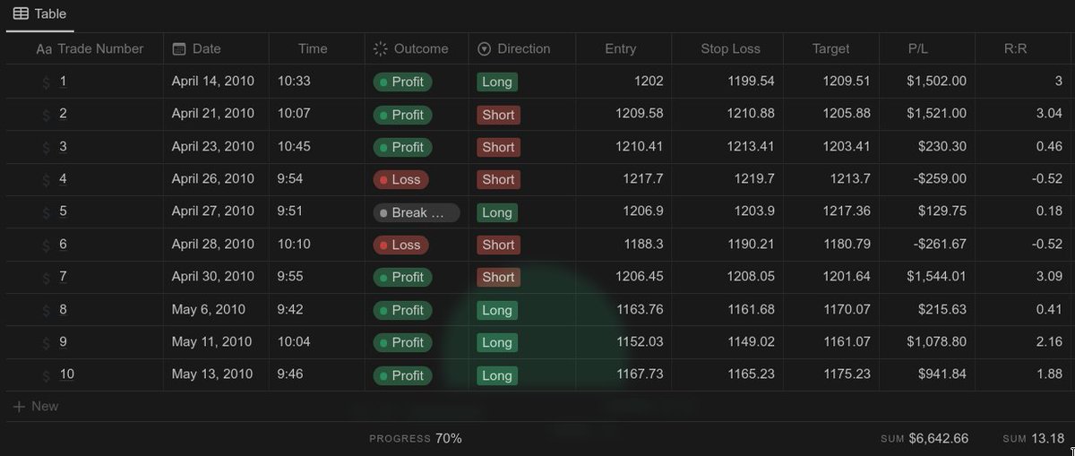The height and width of the screenshot is (456, 1075).
Task: Open trade number 10 page
Action: pyautogui.click(x=67, y=374)
